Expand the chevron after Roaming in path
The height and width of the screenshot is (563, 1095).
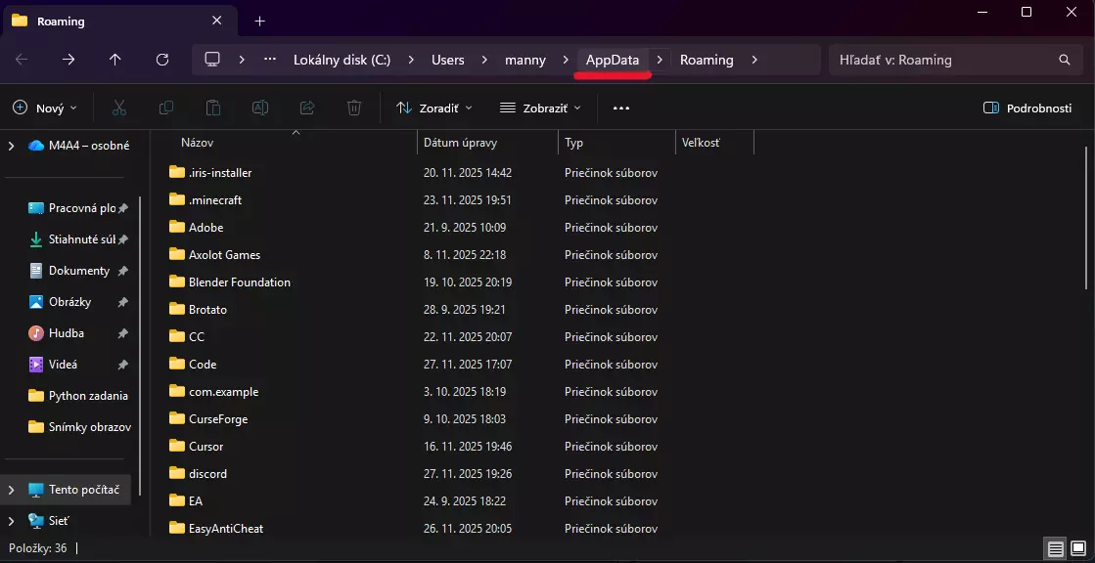click(754, 60)
